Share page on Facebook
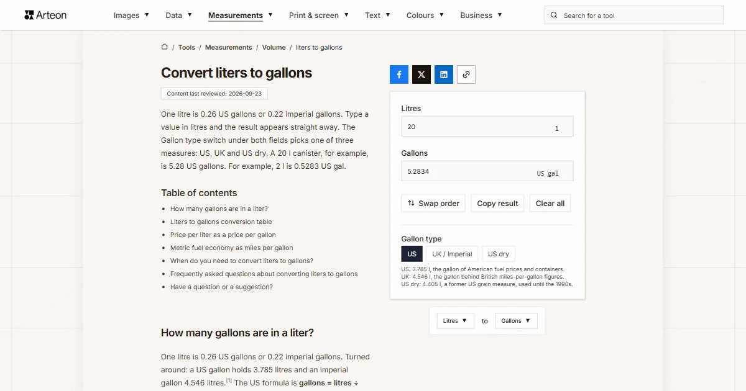746x391 pixels. tap(399, 74)
